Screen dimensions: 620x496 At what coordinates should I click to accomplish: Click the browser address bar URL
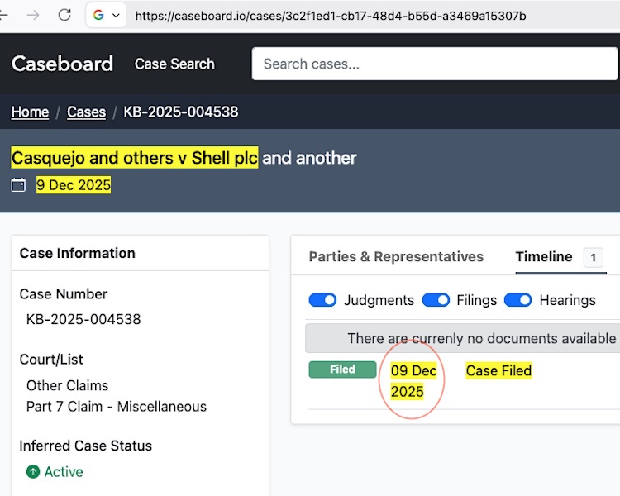click(331, 16)
